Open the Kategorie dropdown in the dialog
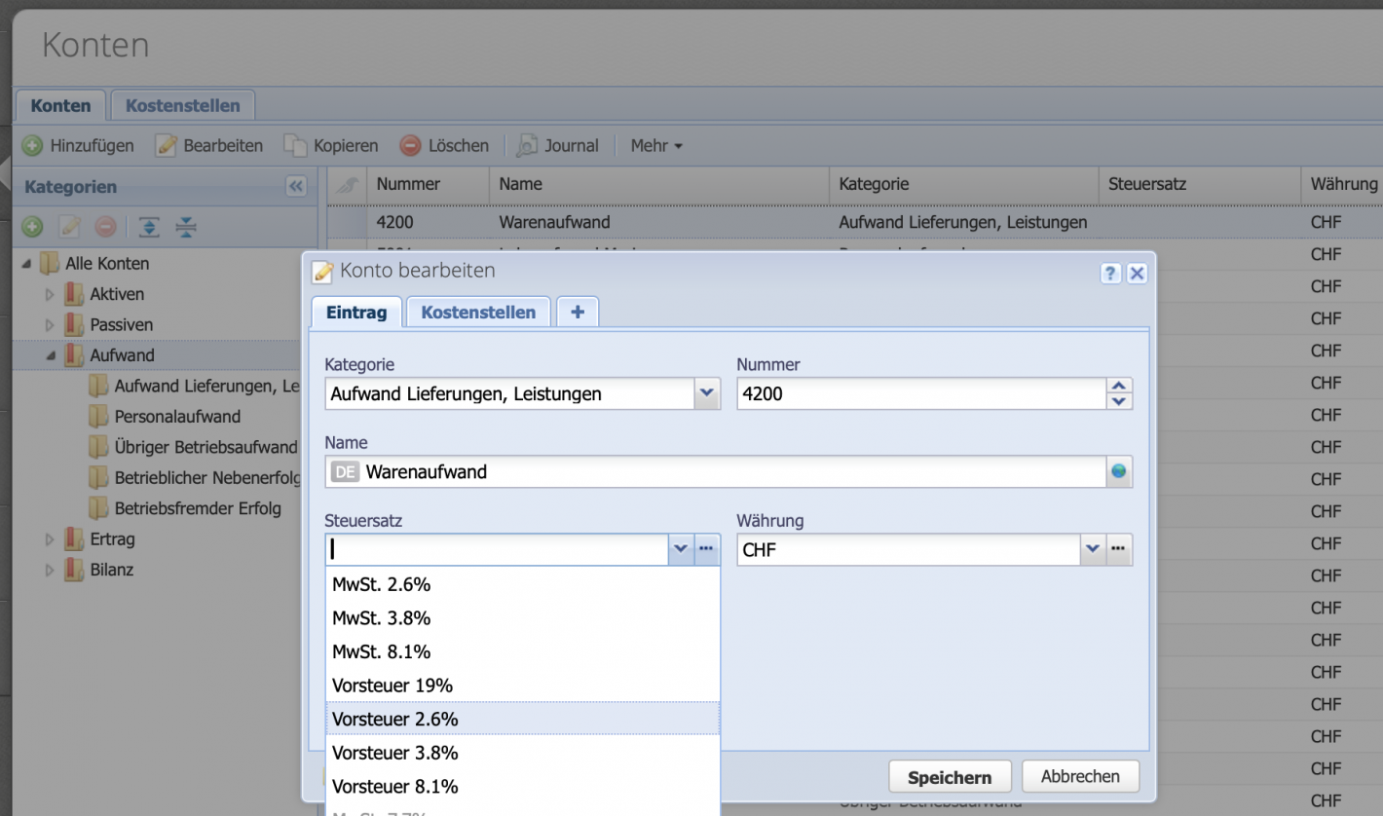Viewport: 1383px width, 816px height. pyautogui.click(x=706, y=393)
